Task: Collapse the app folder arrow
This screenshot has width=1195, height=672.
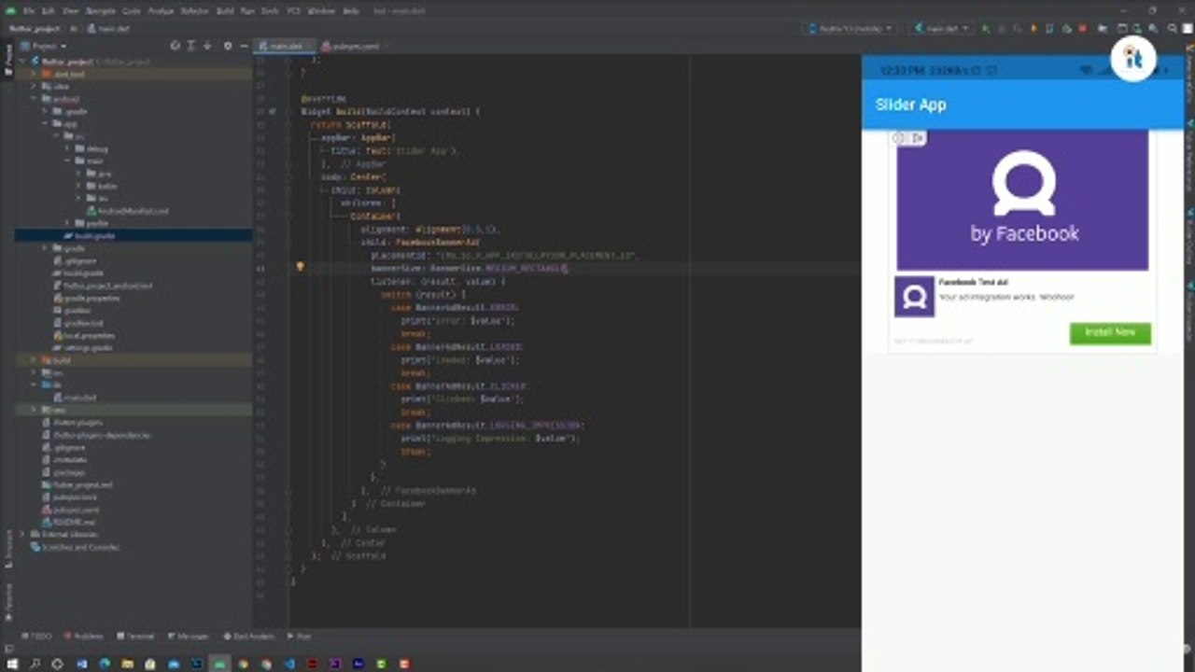Action: 45,123
